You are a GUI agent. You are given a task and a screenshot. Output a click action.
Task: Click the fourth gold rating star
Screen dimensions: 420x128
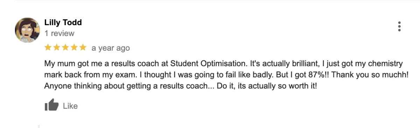[74, 47]
